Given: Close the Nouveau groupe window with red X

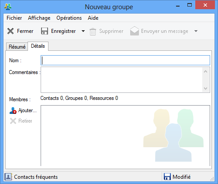Looking at the screenshot, I should (205, 5).
